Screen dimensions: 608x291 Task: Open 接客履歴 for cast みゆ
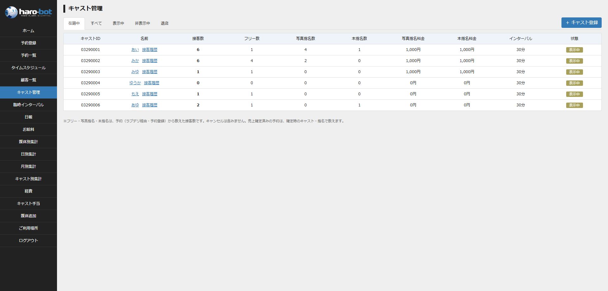tap(150, 72)
